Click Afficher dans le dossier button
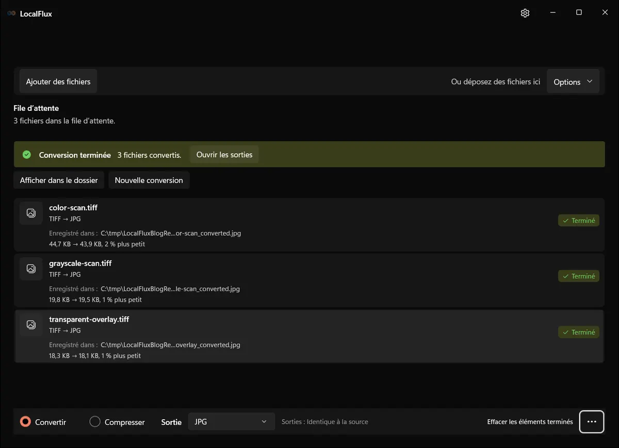The image size is (619, 448). (x=59, y=180)
